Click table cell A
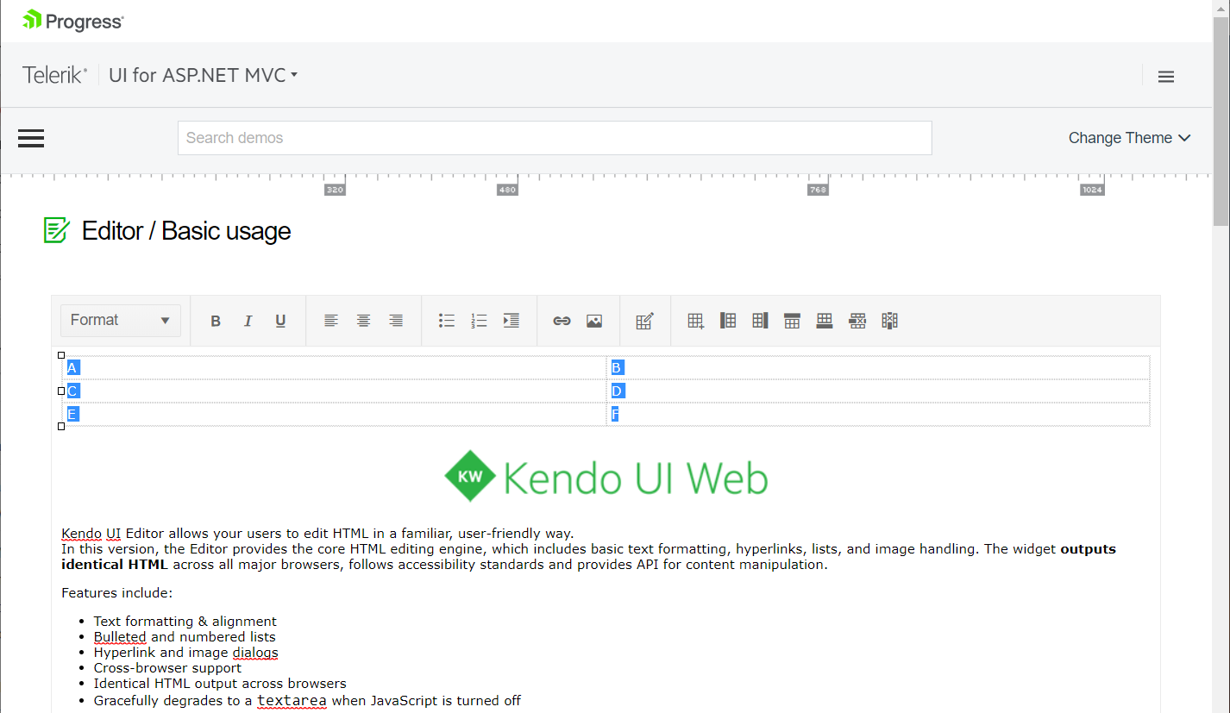 pos(335,368)
